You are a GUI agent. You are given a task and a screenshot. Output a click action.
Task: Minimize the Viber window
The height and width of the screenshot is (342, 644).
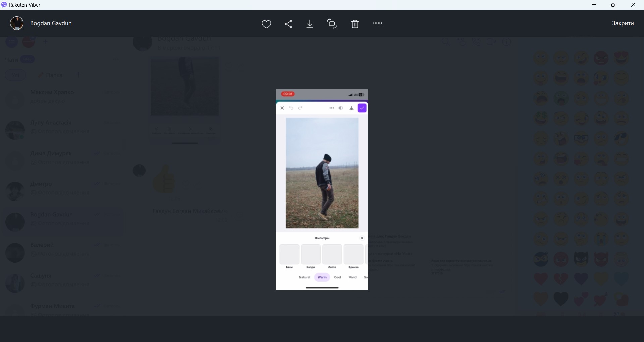594,5
